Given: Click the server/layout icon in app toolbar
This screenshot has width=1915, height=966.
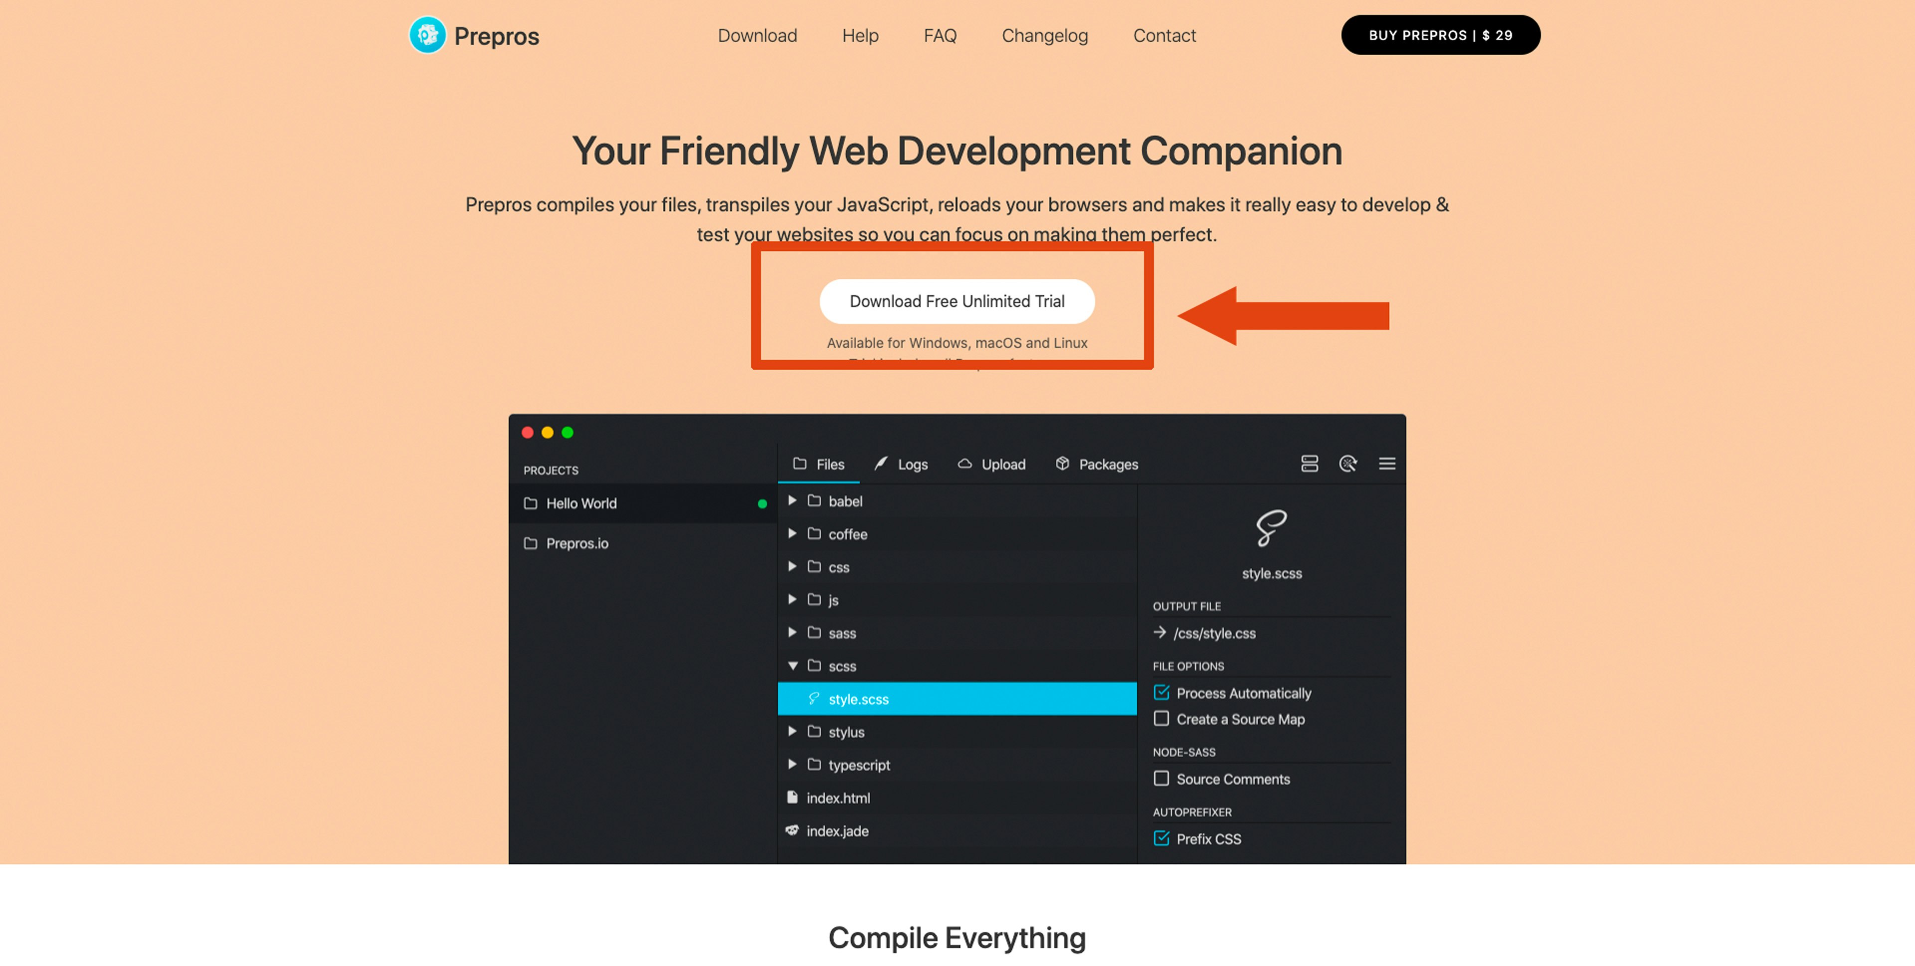Looking at the screenshot, I should (1309, 464).
